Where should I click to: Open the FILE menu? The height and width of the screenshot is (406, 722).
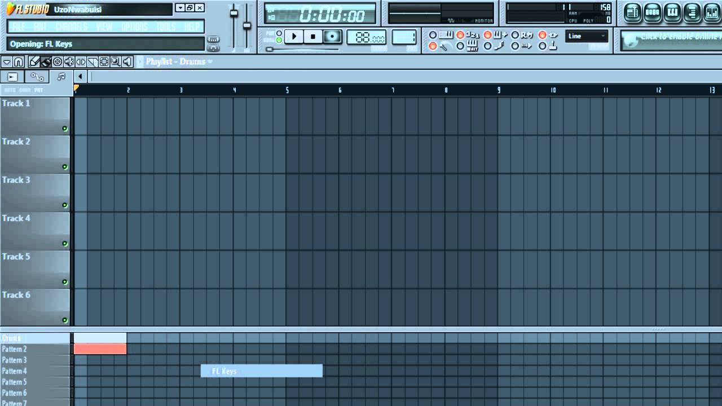[x=19, y=27]
